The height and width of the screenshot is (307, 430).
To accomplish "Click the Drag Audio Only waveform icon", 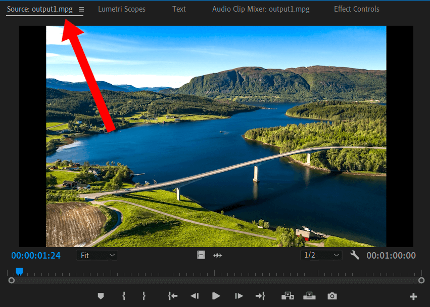I will tap(218, 256).
